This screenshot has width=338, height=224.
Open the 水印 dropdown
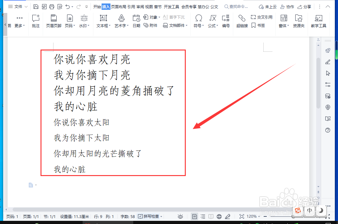pos(84,21)
